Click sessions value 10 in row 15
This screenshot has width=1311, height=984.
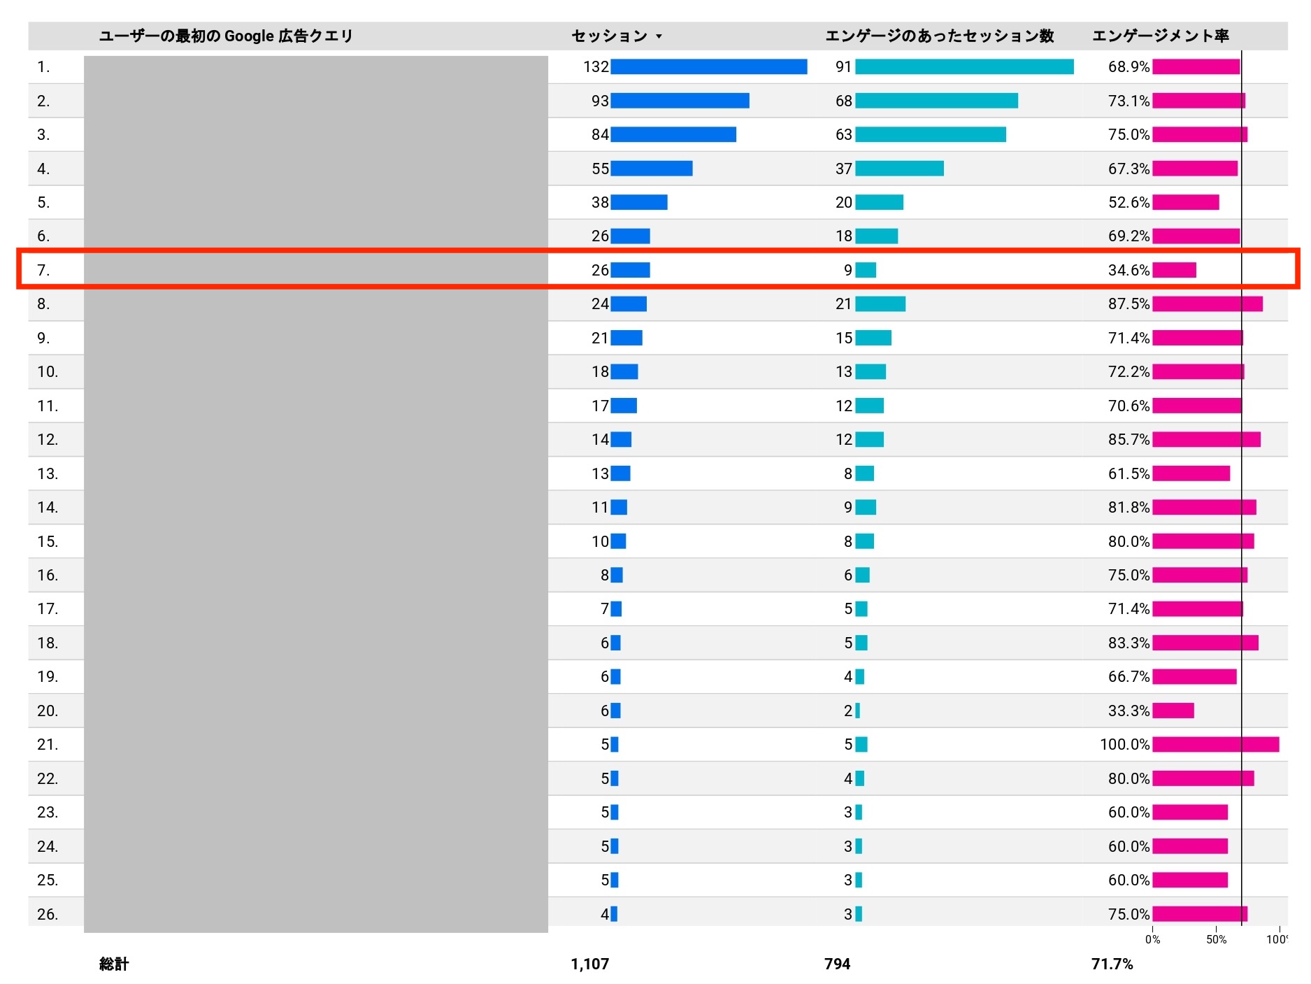(x=600, y=542)
